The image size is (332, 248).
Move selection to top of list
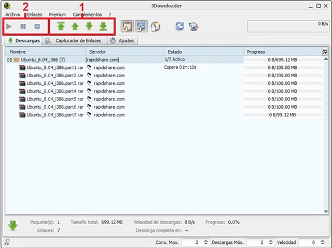(x=61, y=26)
